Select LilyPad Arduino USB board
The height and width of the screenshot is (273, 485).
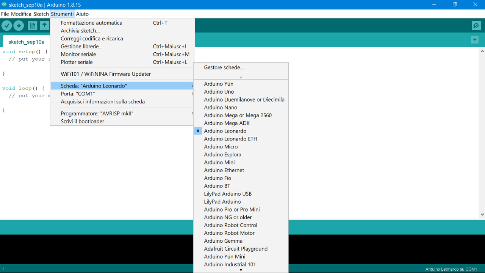241,194
